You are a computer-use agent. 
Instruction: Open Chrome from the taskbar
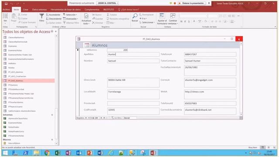pos(47,153)
